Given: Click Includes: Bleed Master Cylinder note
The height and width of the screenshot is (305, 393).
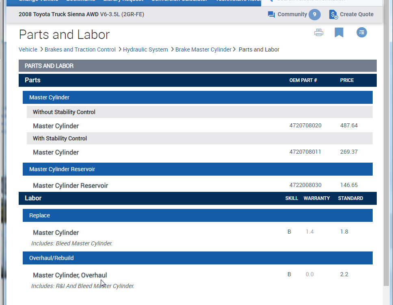Looking at the screenshot, I should point(72,243).
